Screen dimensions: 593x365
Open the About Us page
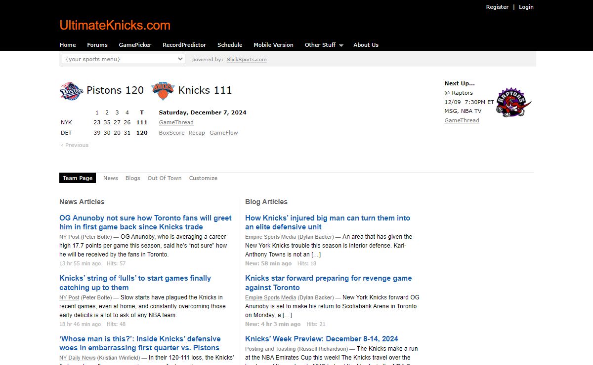click(x=366, y=45)
